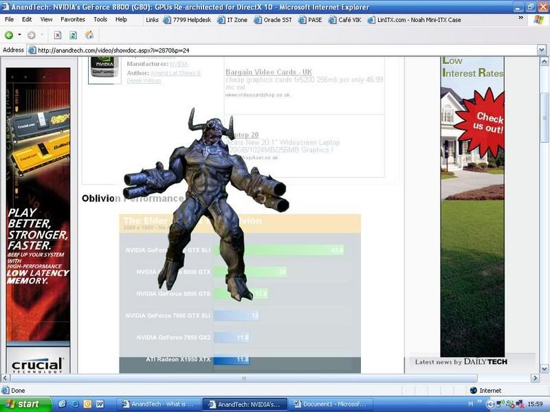Click the vertical scrollbar down arrow

[544, 369]
